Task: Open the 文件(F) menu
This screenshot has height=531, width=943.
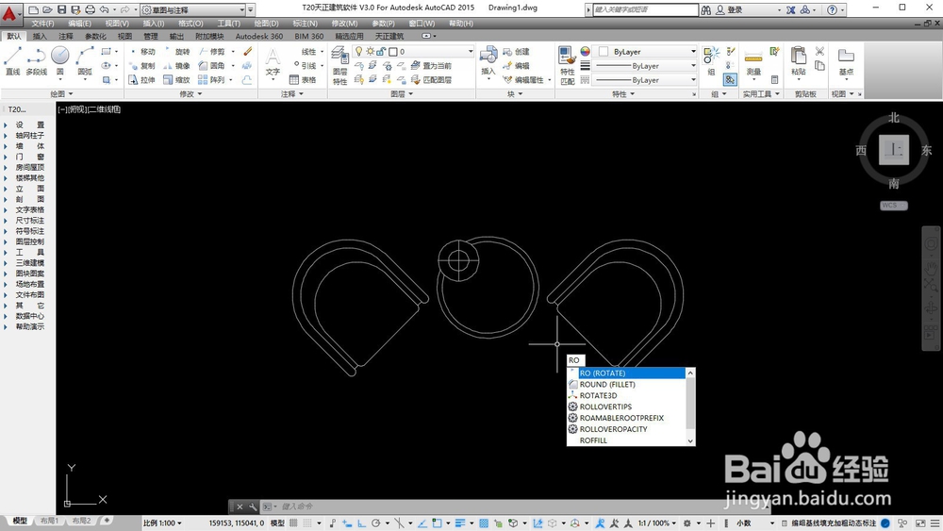Action: tap(42, 24)
